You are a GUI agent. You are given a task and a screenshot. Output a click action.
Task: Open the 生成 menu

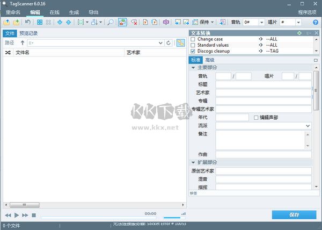(74, 12)
